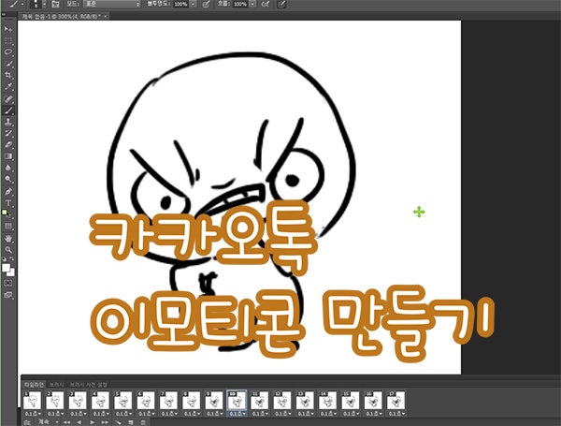Select the Clone Stamp tool
Image resolution: width=561 pixels, height=426 pixels.
tap(7, 122)
